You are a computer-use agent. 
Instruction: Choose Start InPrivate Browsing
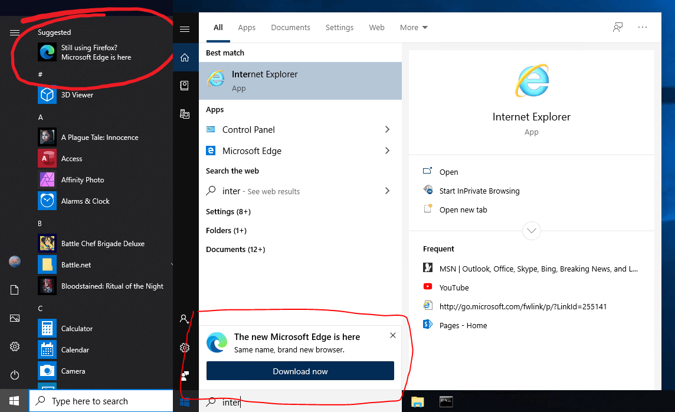coord(479,191)
